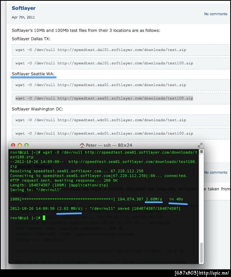Click the 'Saving to: /dev/null' terminal line

[36, 190]
